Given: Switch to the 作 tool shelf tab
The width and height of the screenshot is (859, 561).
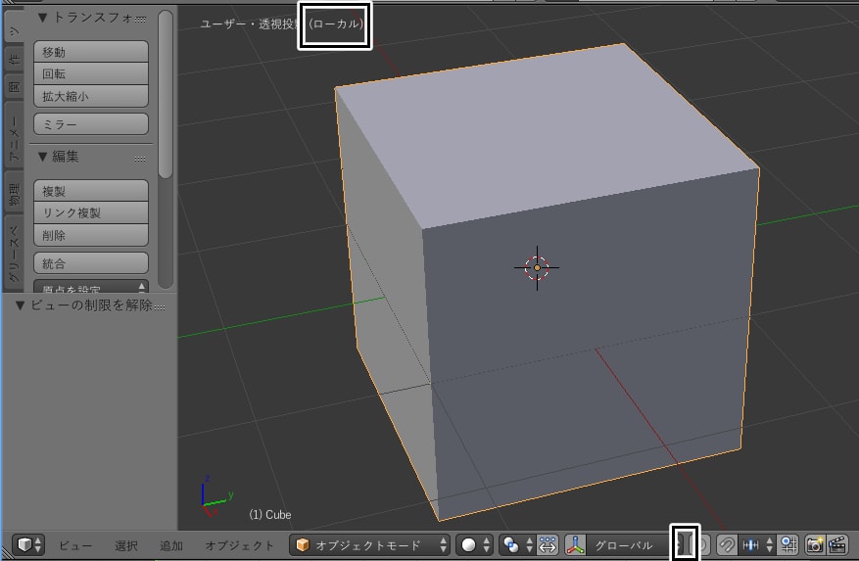Looking at the screenshot, I should [14, 58].
